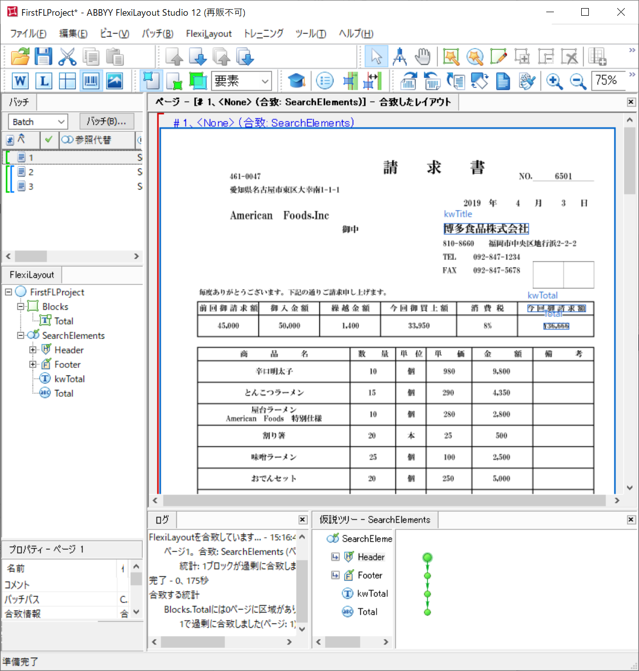Click the blue down-arrow stacked pages icon
This screenshot has height=671, width=639.
tap(245, 56)
